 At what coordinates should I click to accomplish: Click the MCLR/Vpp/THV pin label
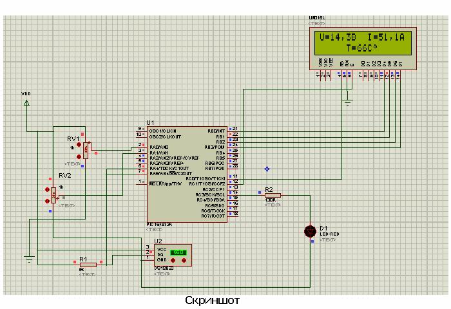click(166, 183)
